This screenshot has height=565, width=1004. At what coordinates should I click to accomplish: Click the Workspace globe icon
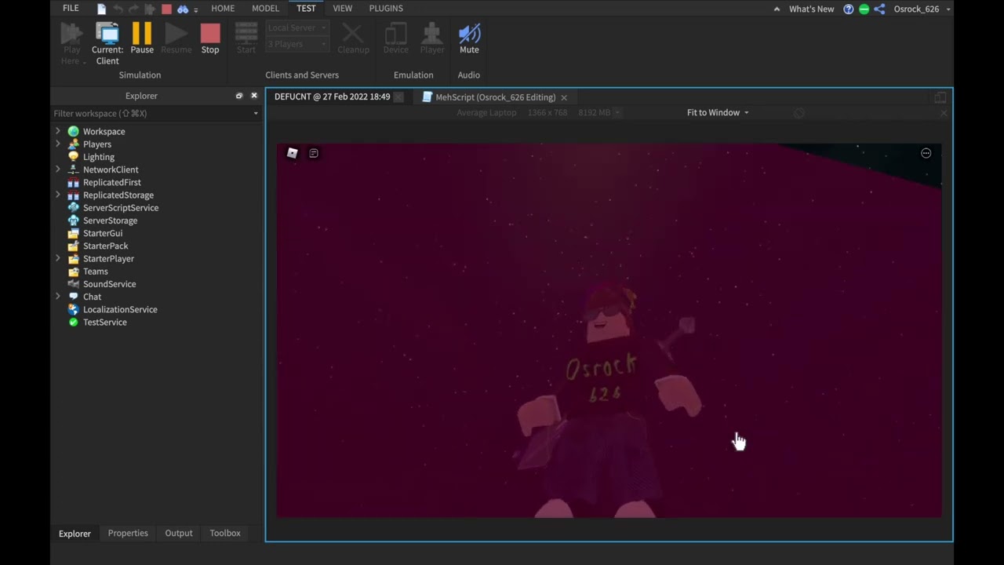[x=73, y=131]
